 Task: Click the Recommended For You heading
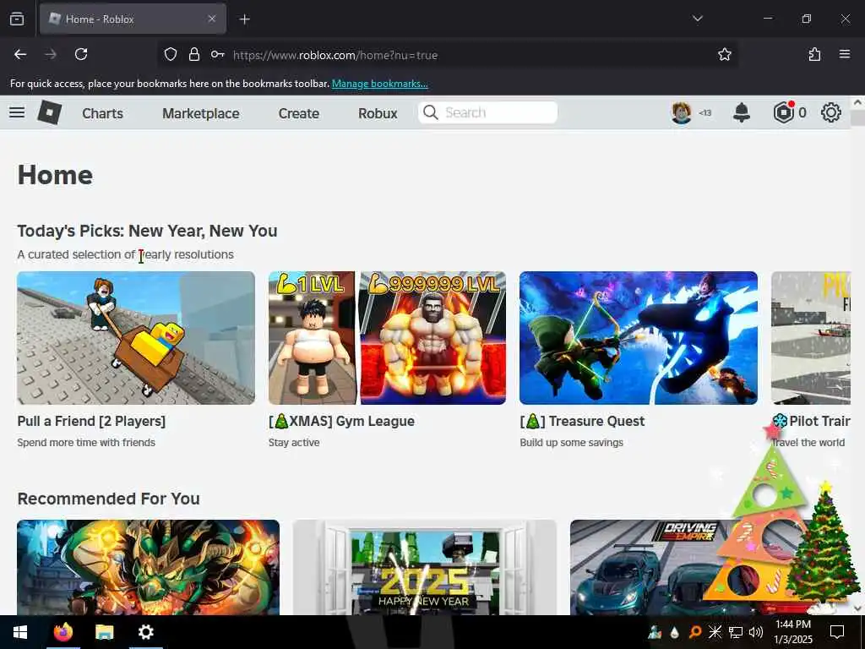click(x=109, y=499)
